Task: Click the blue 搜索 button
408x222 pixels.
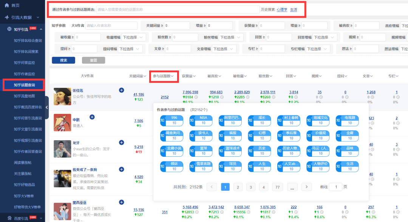Action: 63,60
